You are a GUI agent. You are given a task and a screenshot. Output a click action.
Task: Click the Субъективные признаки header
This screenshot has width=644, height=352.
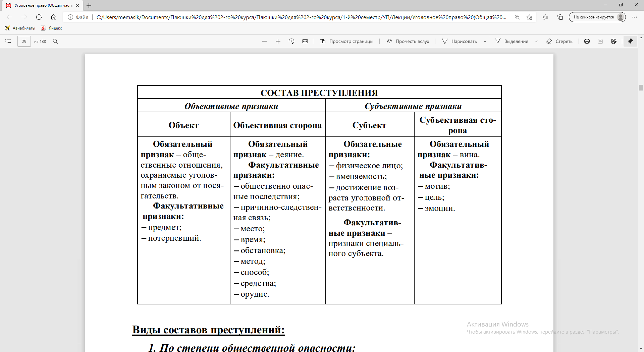[x=413, y=106]
